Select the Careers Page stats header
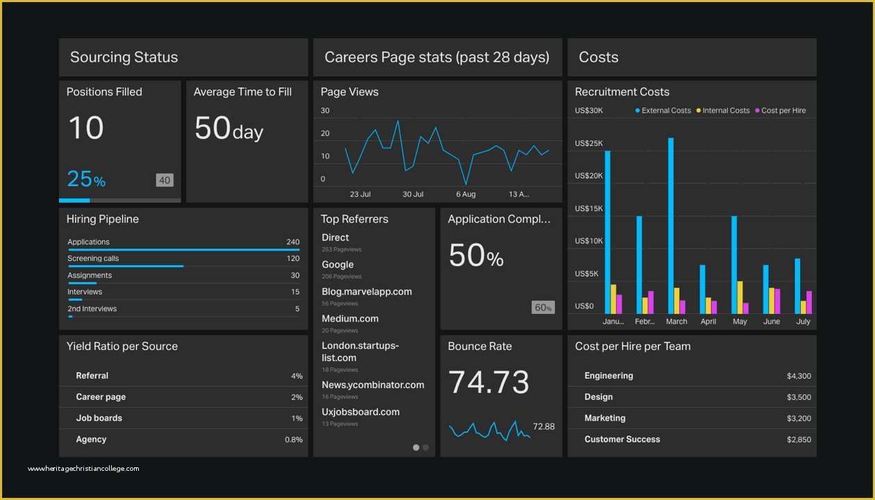Screen dimensions: 875x500 click(437, 57)
